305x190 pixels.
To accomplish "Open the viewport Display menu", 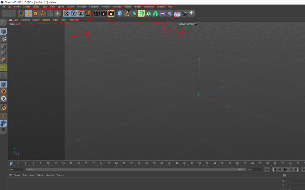I will 36,20.
